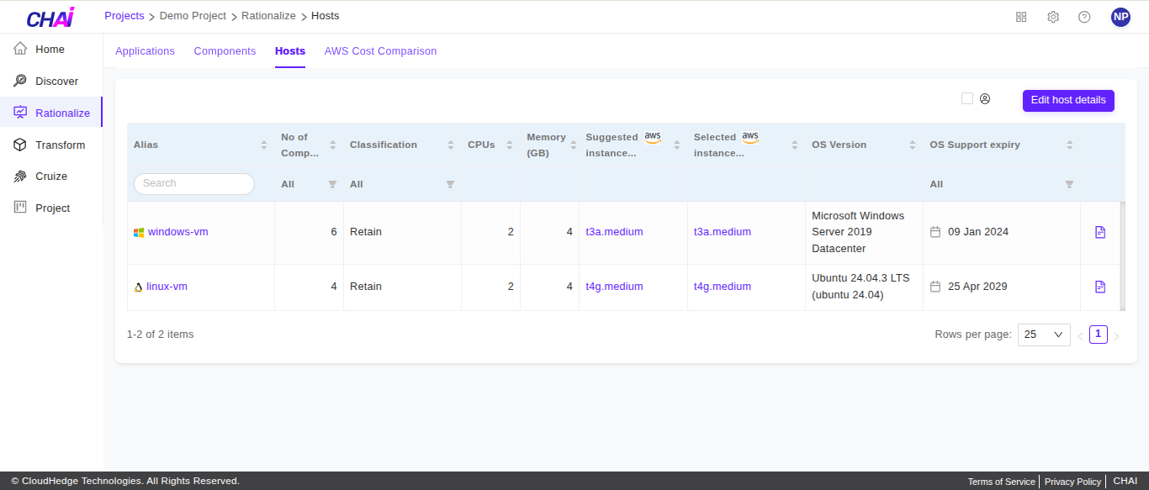Open Rationalize in sidebar

pyautogui.click(x=51, y=113)
